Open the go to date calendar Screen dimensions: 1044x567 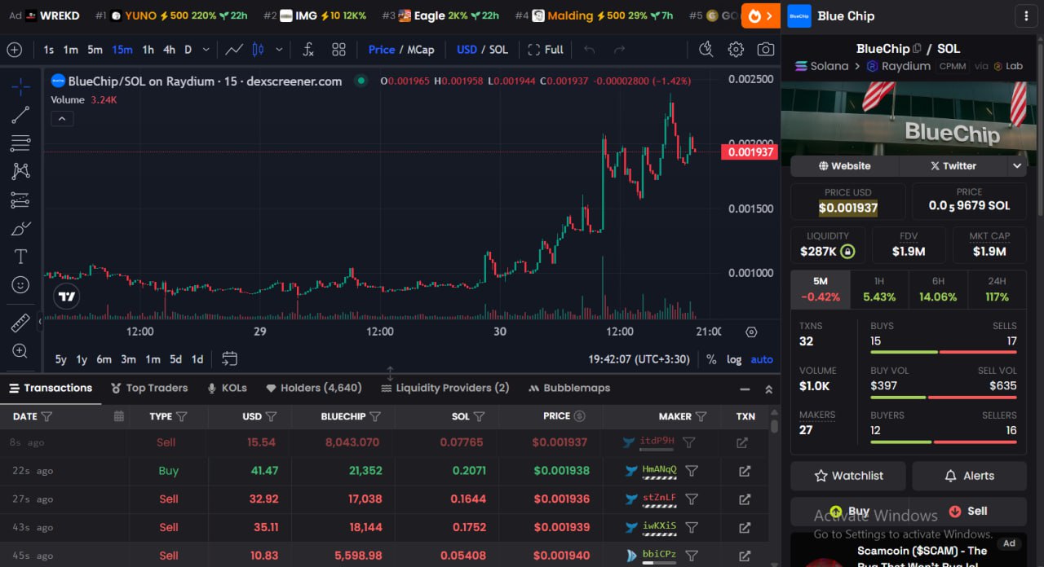pos(229,359)
